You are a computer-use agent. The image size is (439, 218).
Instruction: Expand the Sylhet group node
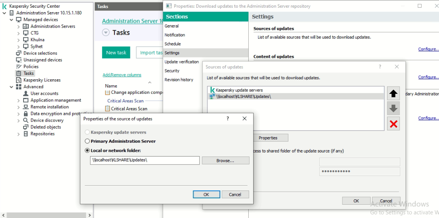[x=19, y=47]
